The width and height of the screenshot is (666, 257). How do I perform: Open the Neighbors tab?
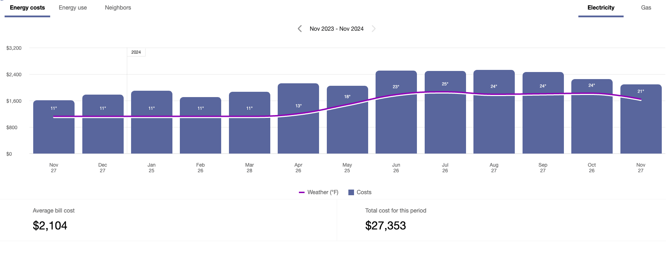pos(118,7)
